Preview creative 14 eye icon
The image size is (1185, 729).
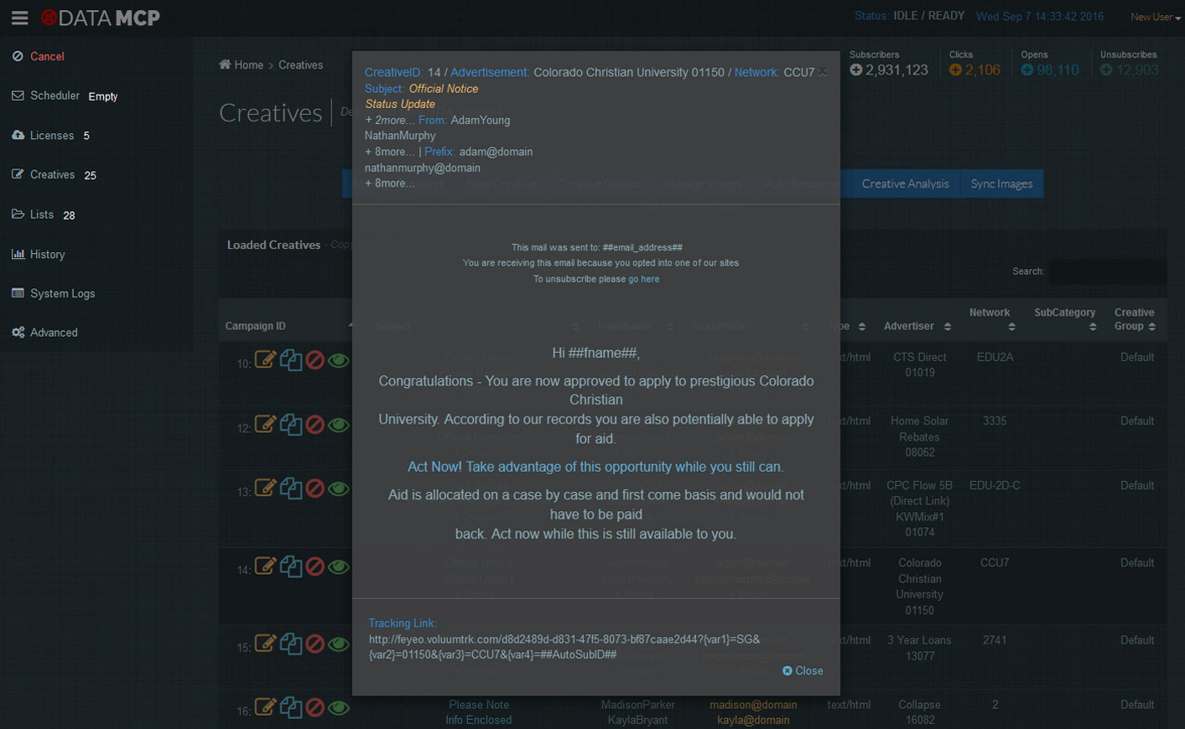point(339,567)
